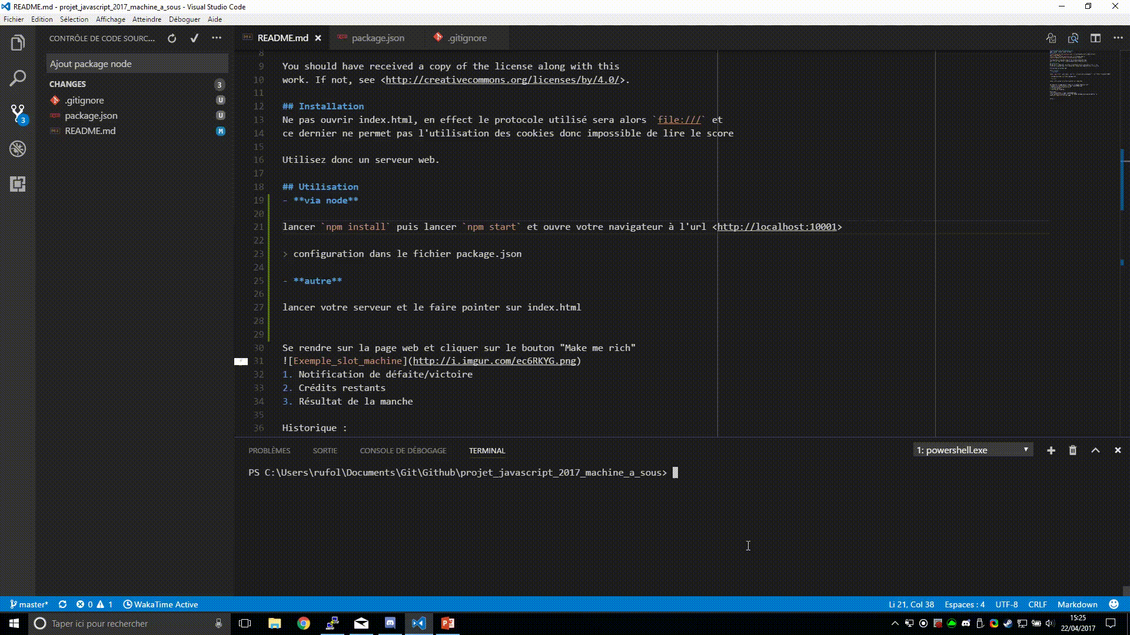Maximize the panel with the chevron
Screen dimensions: 1130x635
coord(1095,450)
